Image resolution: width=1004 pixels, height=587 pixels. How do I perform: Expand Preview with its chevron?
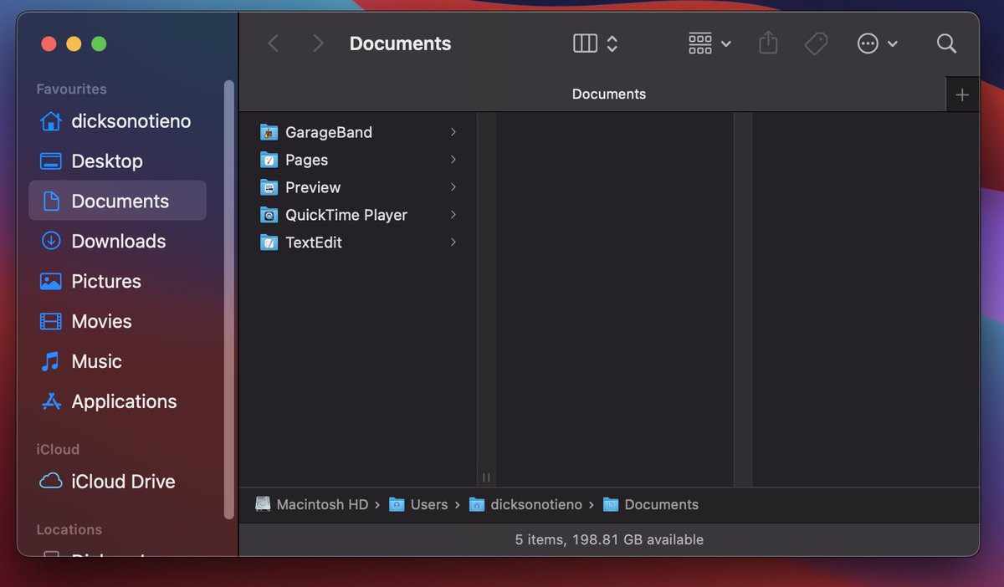point(453,187)
